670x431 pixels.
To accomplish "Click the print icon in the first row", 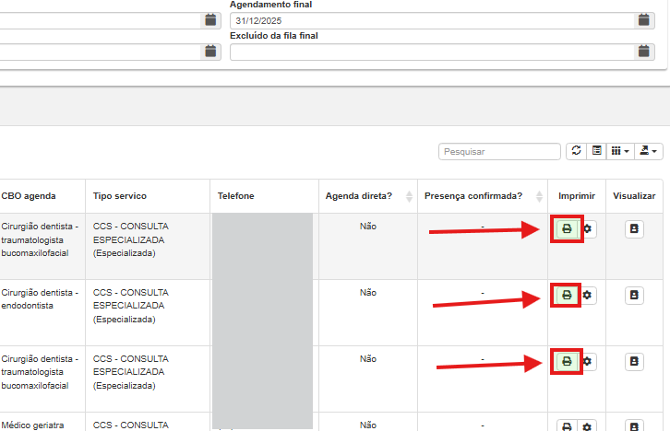I will pyautogui.click(x=567, y=229).
